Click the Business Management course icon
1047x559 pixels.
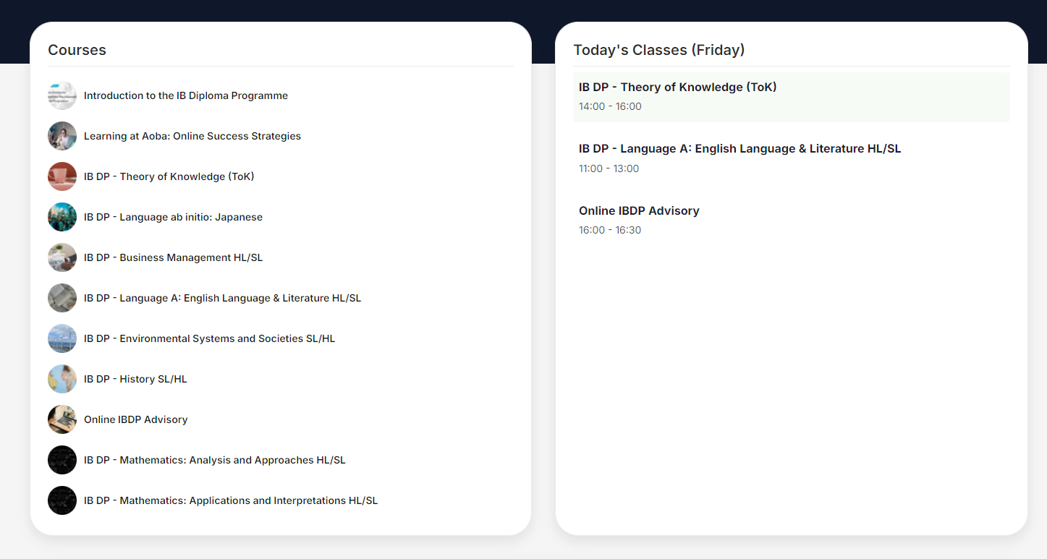coord(62,257)
